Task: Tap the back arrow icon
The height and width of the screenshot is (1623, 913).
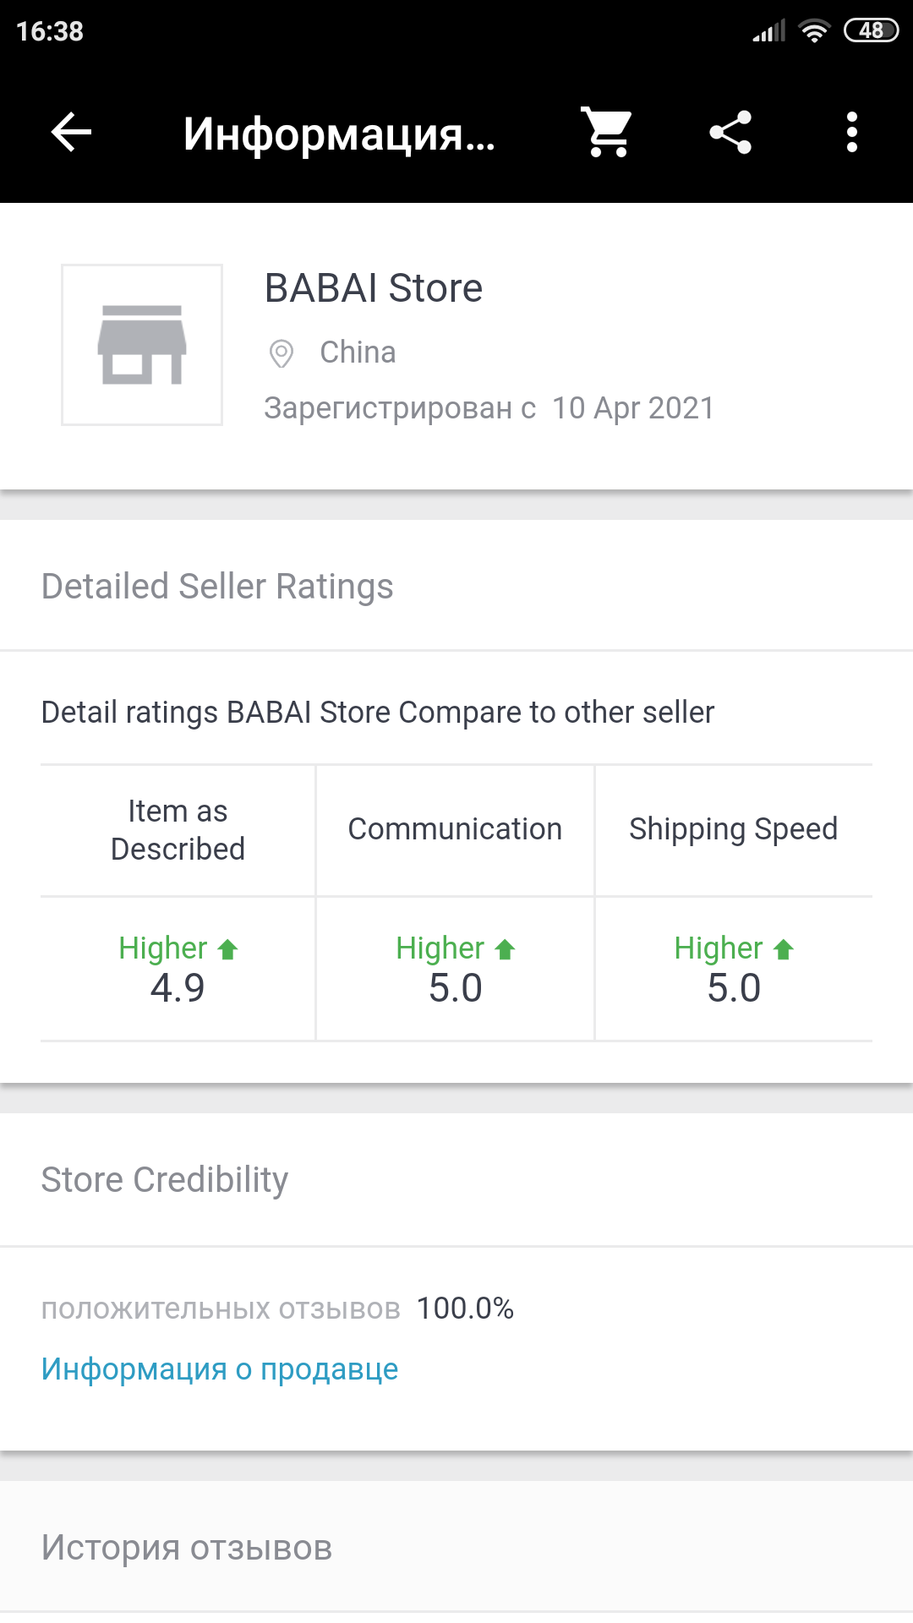Action: [x=71, y=133]
